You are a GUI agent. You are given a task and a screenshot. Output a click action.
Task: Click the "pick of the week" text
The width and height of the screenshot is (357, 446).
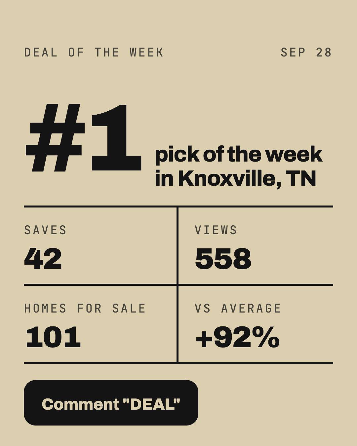click(239, 155)
